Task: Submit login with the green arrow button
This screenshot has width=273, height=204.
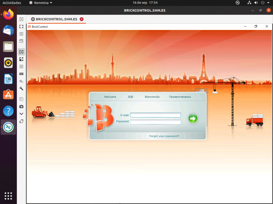Action: 193,118
